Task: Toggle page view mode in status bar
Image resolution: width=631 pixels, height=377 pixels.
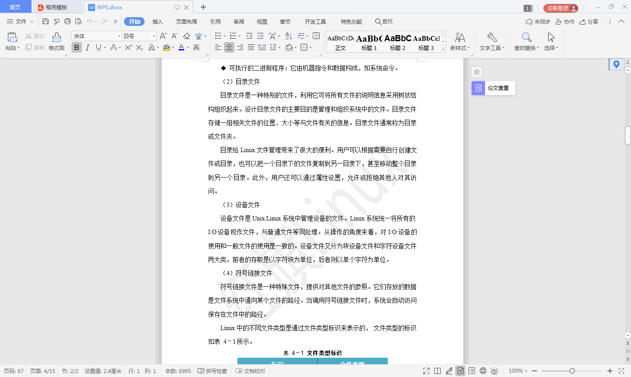Action: coord(460,371)
